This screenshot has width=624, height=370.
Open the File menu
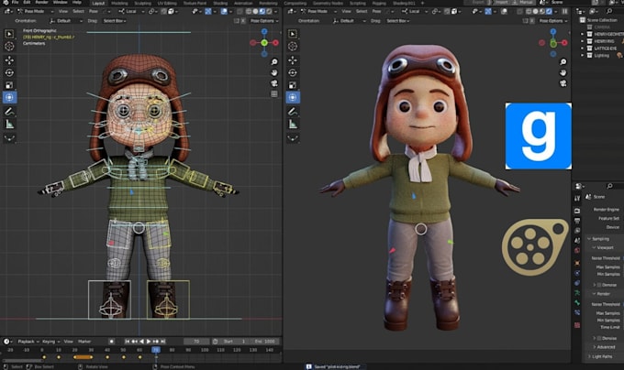point(15,3)
